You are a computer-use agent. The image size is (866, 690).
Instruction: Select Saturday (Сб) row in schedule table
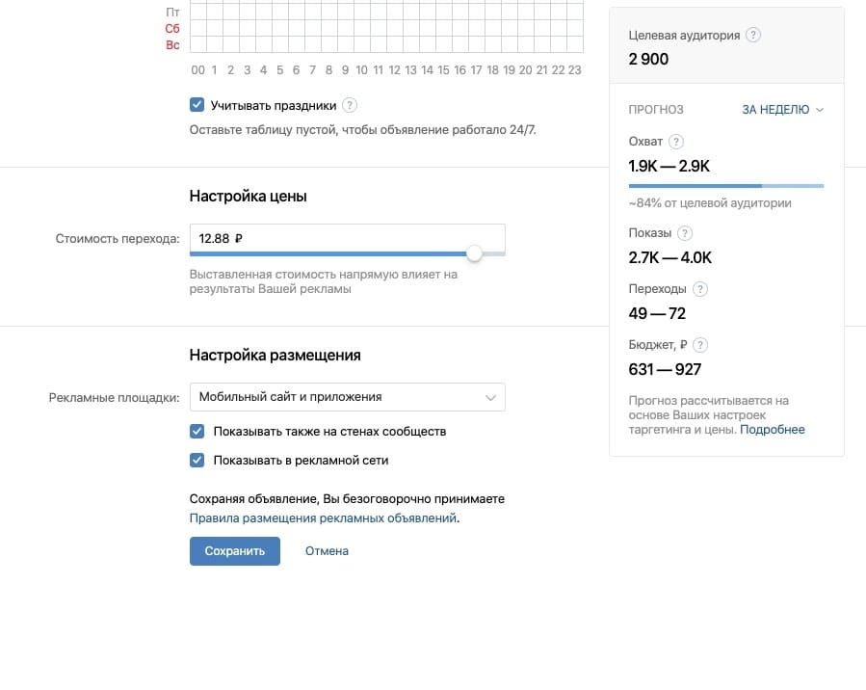[x=172, y=29]
